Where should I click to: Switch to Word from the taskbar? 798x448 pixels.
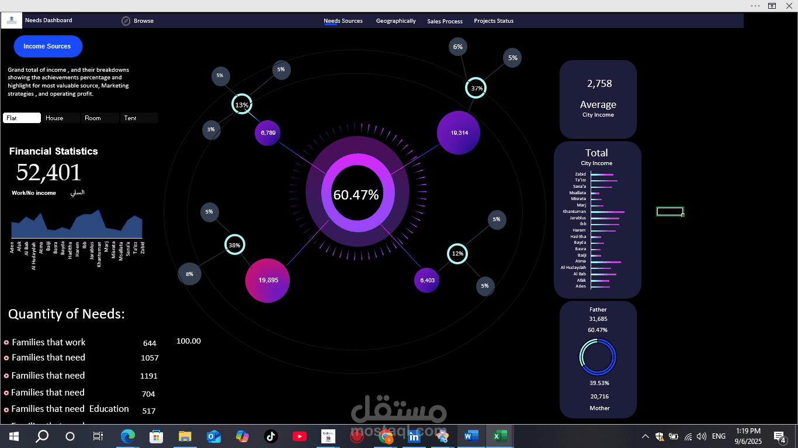pyautogui.click(x=471, y=436)
